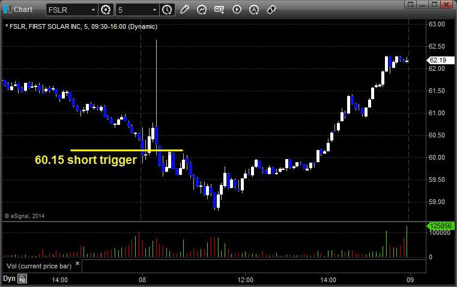Viewport: 457px width, 287px height.
Task: Click the blue chart link indicator icon
Action: (x=8, y=10)
